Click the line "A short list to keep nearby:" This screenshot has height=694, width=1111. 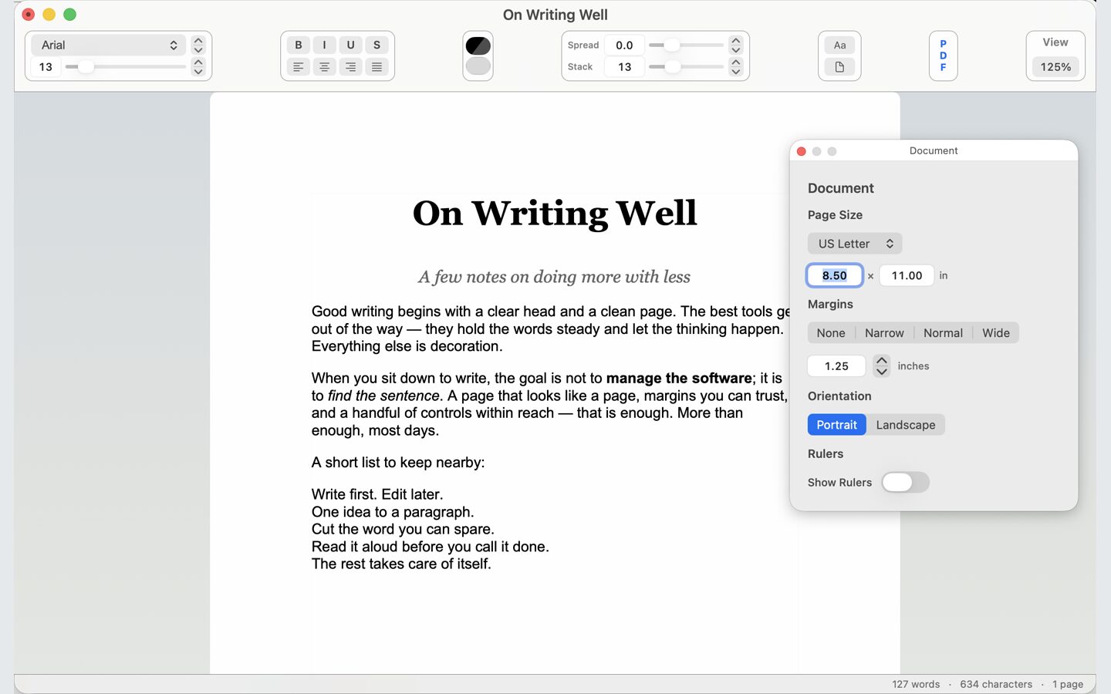[398, 463]
